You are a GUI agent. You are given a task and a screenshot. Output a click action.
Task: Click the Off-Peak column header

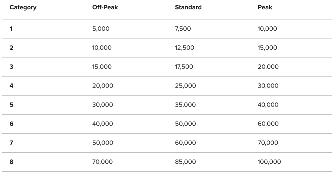coord(105,7)
